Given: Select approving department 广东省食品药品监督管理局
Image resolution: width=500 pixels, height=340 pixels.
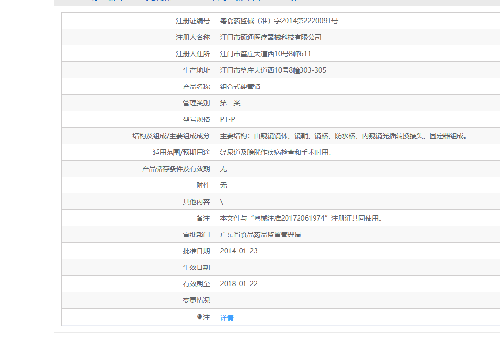Looking at the screenshot, I should [x=260, y=235].
